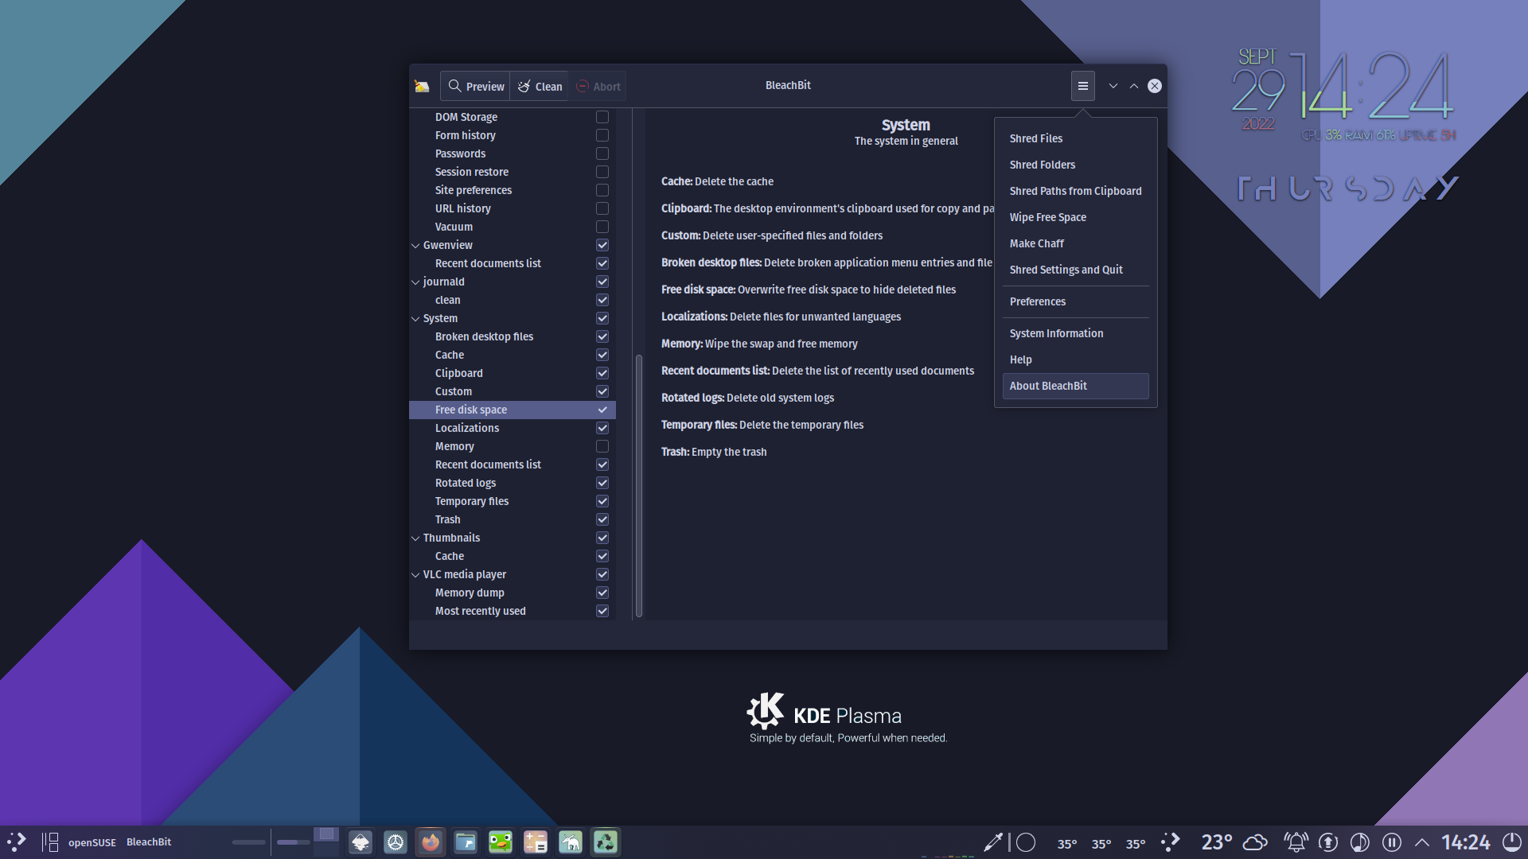
Task: Click the Clean broom button
Action: click(x=540, y=86)
